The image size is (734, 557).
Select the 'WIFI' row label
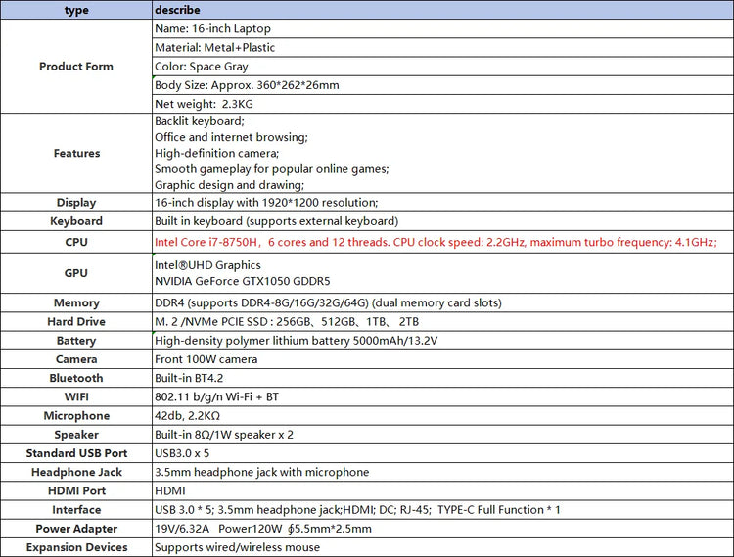tap(76, 396)
